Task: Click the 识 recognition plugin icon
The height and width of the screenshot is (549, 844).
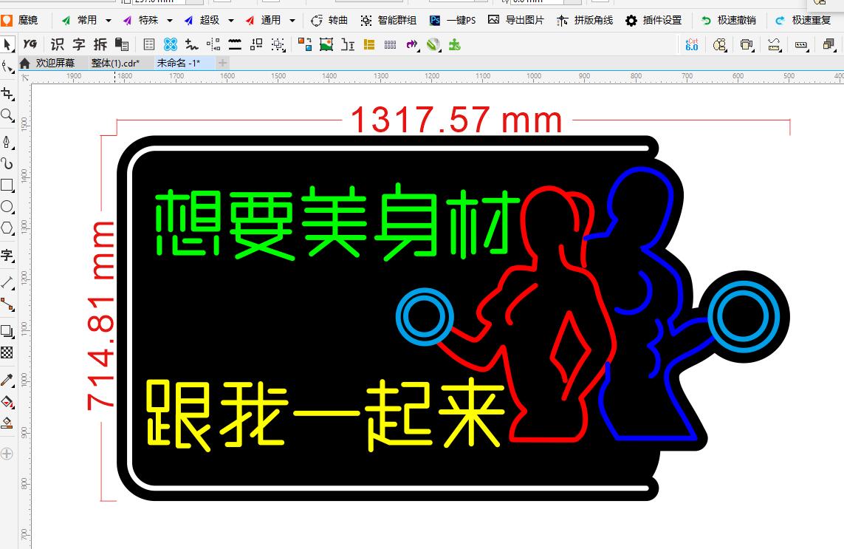Action: pos(57,44)
